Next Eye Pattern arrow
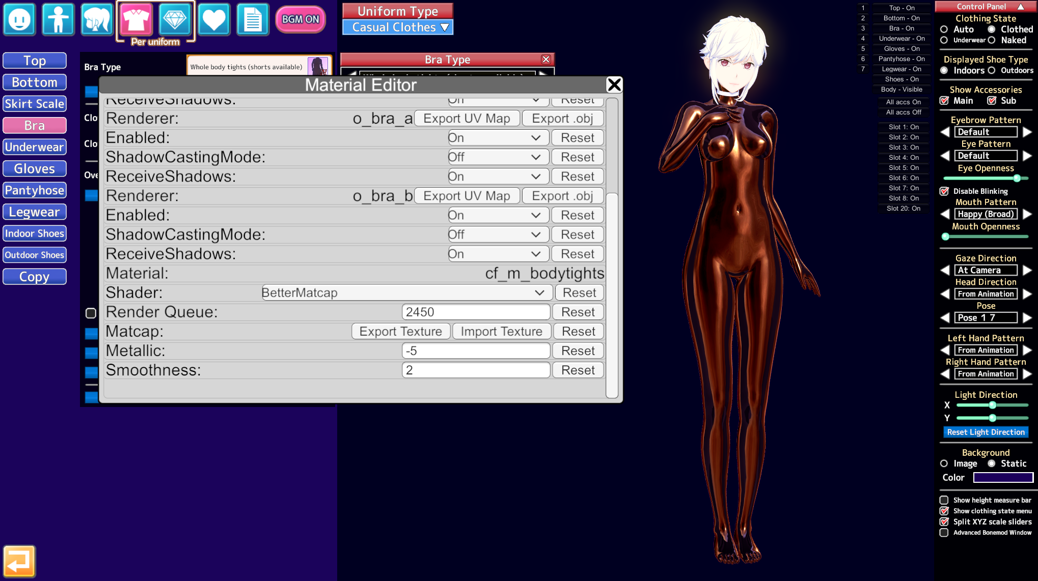1038x581 pixels. coord(1027,156)
